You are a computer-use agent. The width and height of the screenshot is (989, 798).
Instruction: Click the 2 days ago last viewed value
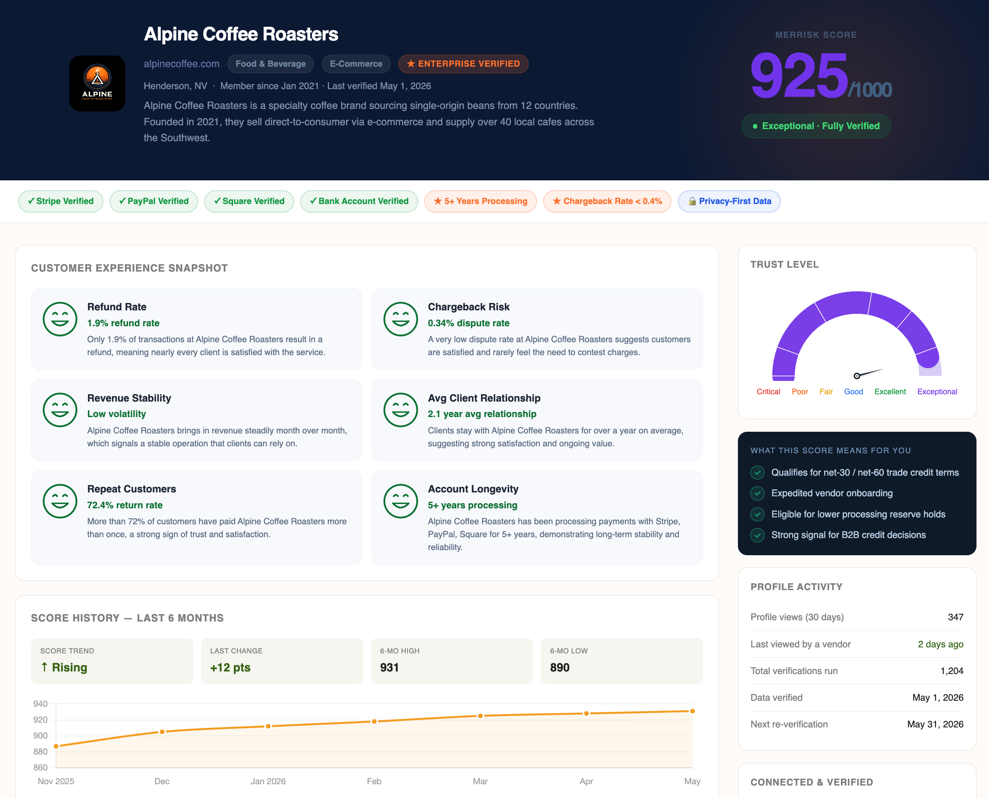940,644
